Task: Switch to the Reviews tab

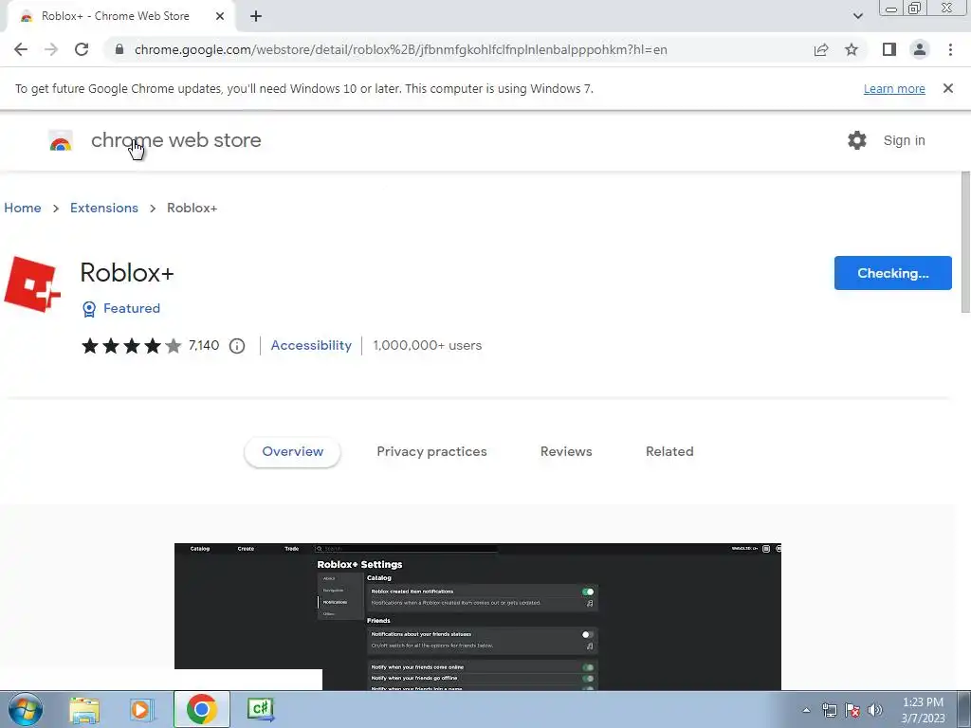Action: pos(566,452)
